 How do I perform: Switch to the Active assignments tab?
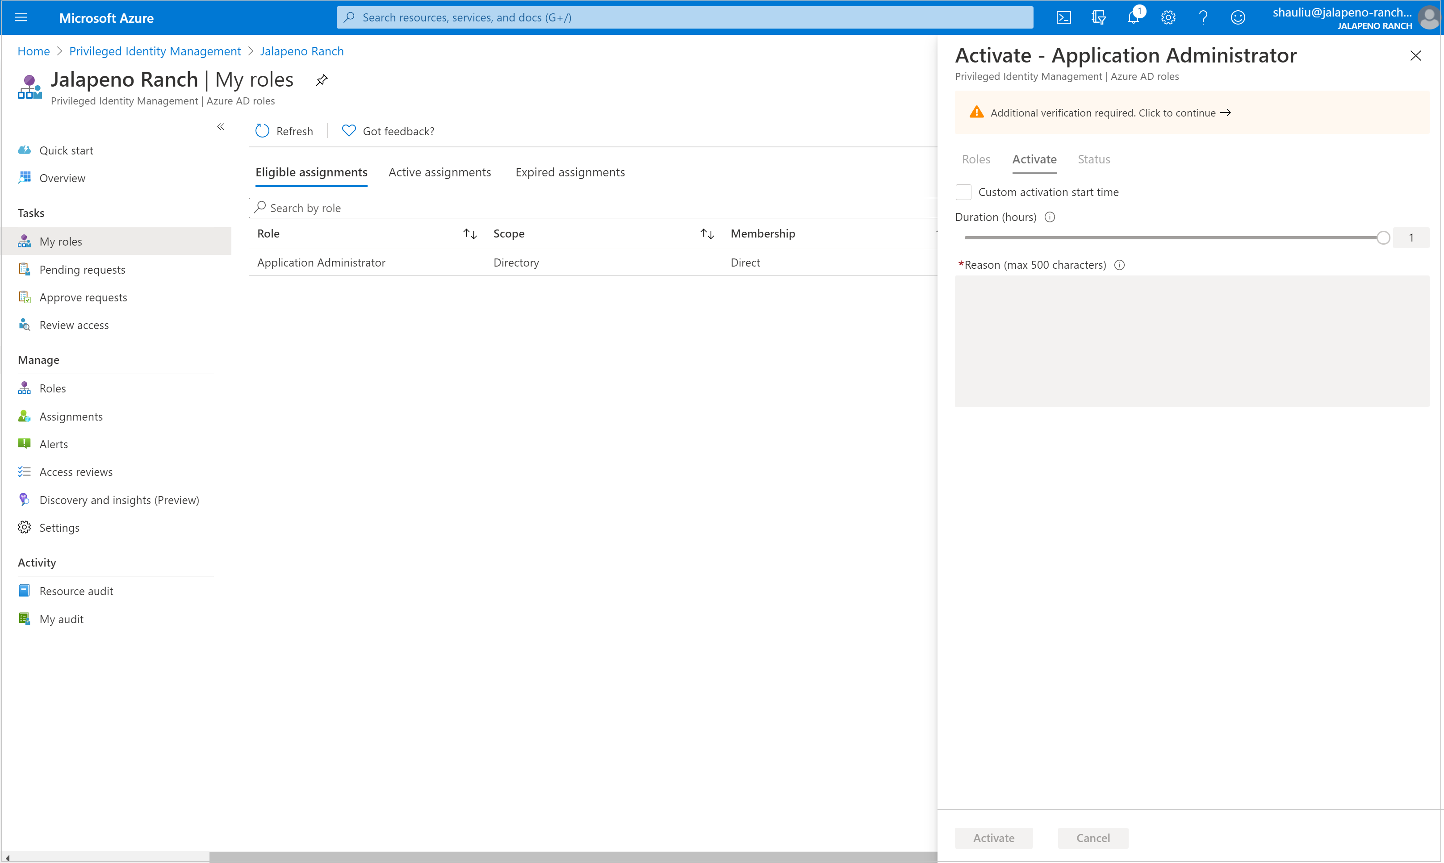click(440, 171)
